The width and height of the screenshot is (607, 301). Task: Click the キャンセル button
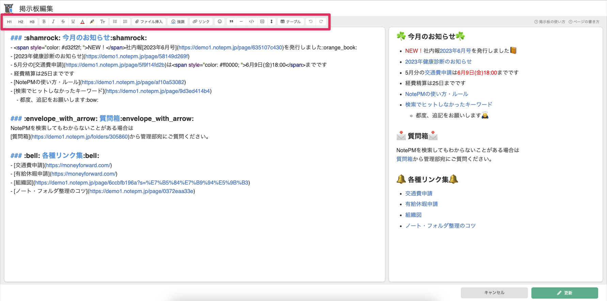494,293
